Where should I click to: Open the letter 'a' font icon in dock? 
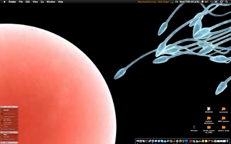[x=215, y=141]
